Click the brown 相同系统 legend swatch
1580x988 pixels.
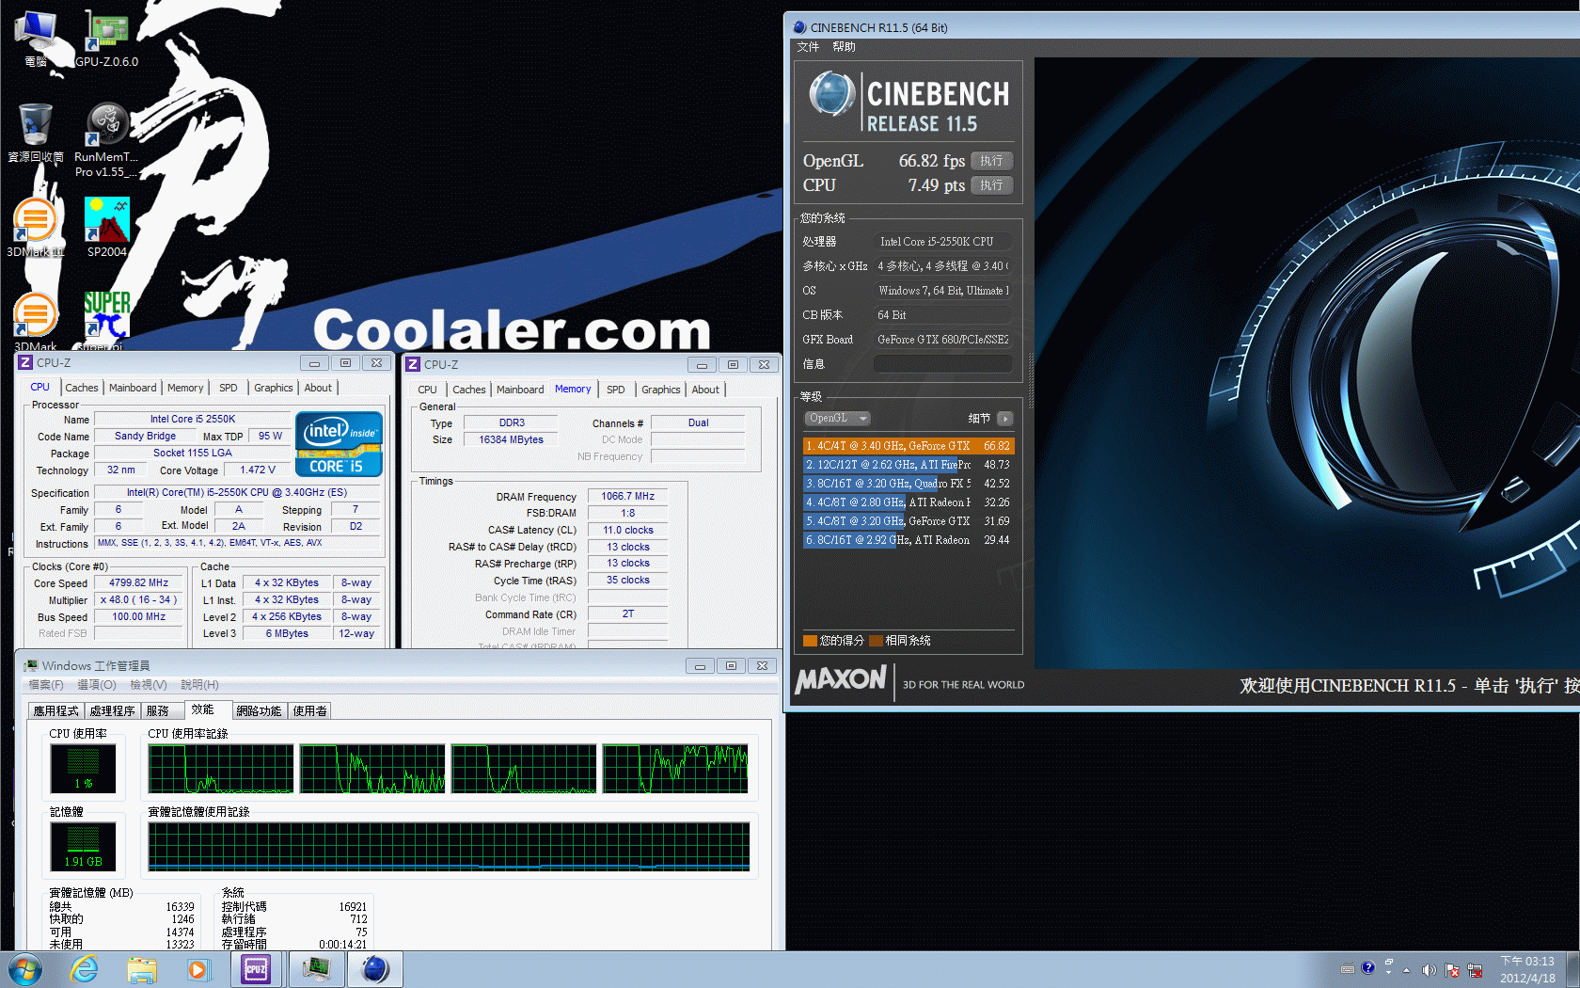coord(876,641)
